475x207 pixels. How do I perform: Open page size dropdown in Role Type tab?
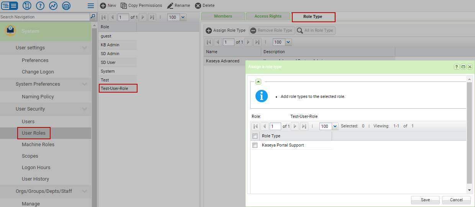tap(288, 42)
